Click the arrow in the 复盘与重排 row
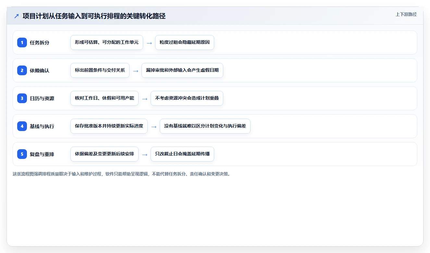The width and height of the screenshot is (430, 253). (x=145, y=154)
